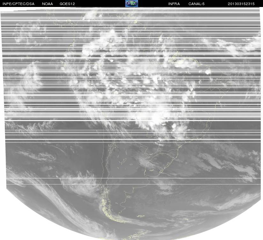Click the 'NOAA' label in the header
This screenshot has height=240, width=263.
[47, 4]
